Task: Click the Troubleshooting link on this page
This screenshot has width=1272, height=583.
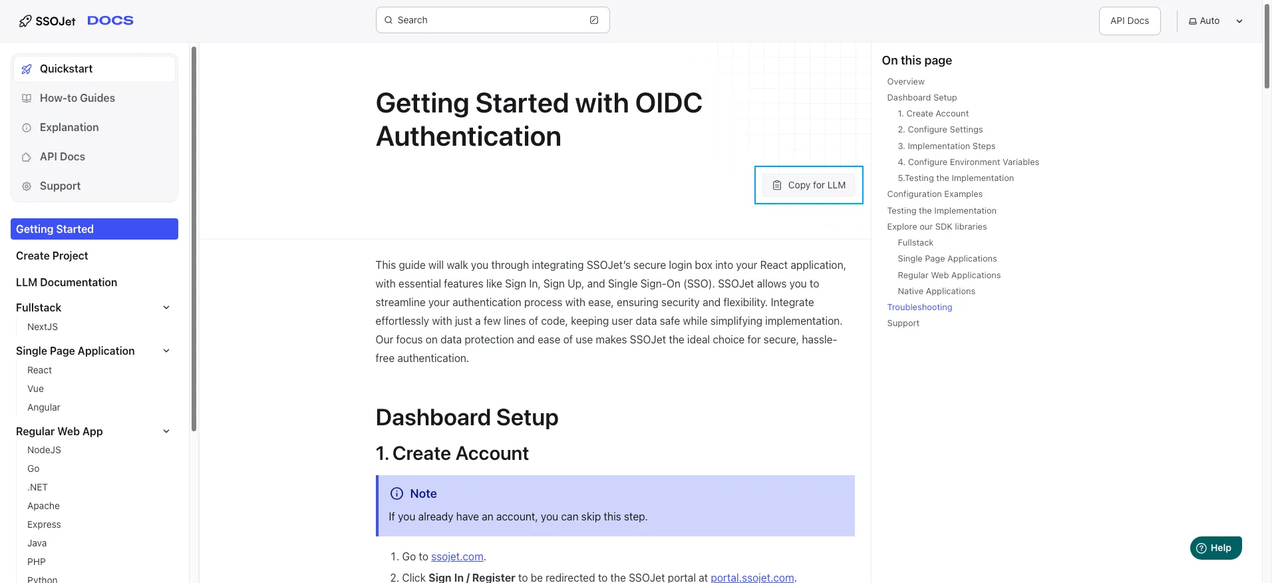Action: point(919,307)
